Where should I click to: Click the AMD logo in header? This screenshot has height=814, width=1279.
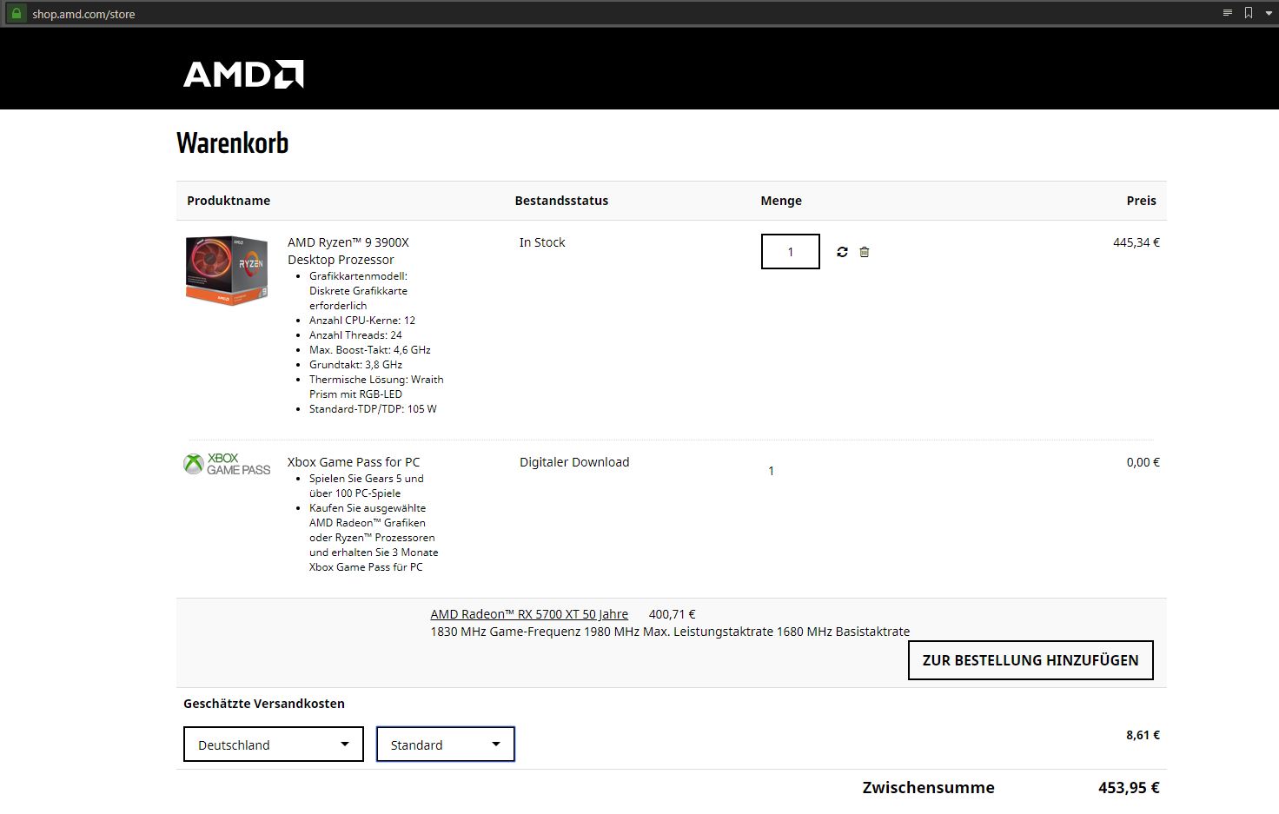click(243, 74)
